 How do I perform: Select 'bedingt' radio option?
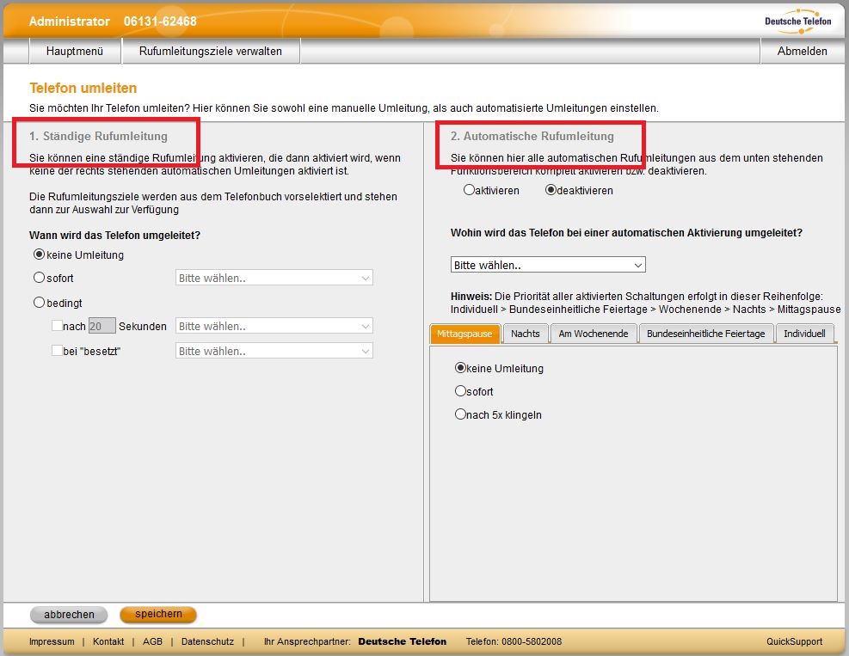[x=39, y=303]
